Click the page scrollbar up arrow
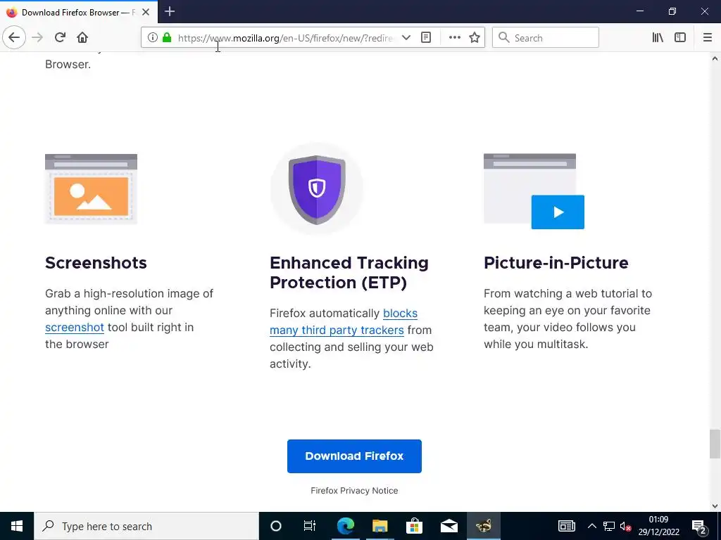 coord(715,58)
